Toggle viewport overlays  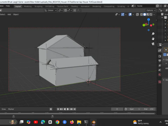(x=130, y=14)
